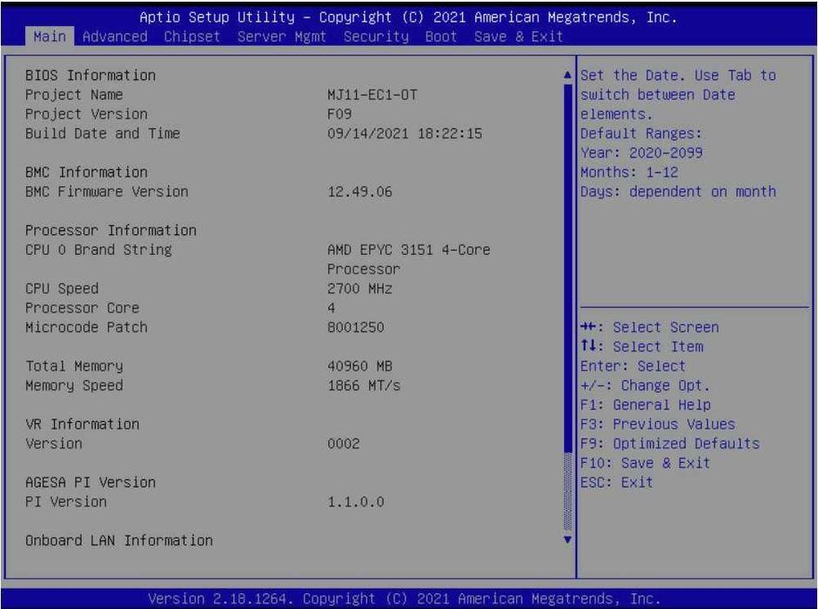Click the microcode value 8001250
818x609 pixels.
coord(356,327)
